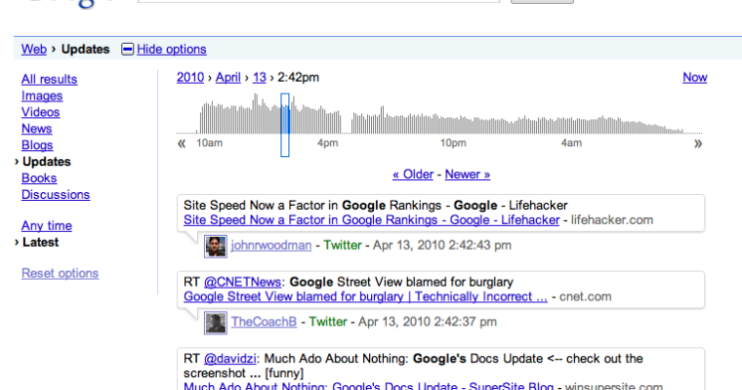Open TheCoachB's avatar picture
742x390 pixels.
pyautogui.click(x=216, y=323)
